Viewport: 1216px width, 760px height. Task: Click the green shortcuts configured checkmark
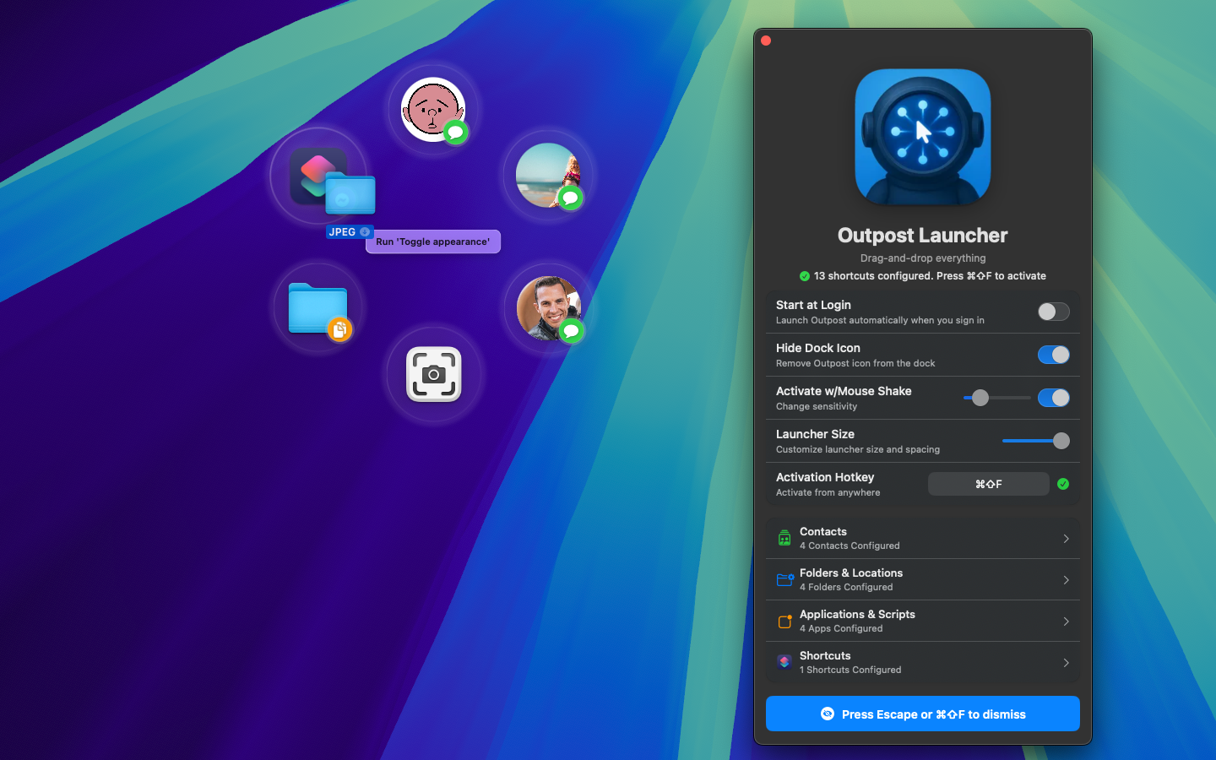(x=805, y=276)
